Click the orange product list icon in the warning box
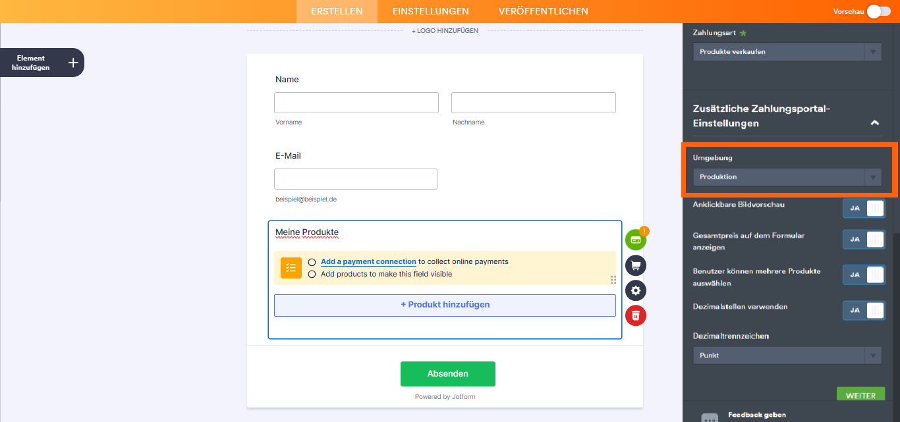This screenshot has height=422, width=900. pos(291,268)
